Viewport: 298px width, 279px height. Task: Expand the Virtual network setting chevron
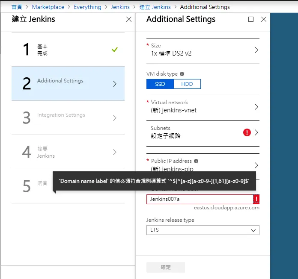tap(256, 107)
